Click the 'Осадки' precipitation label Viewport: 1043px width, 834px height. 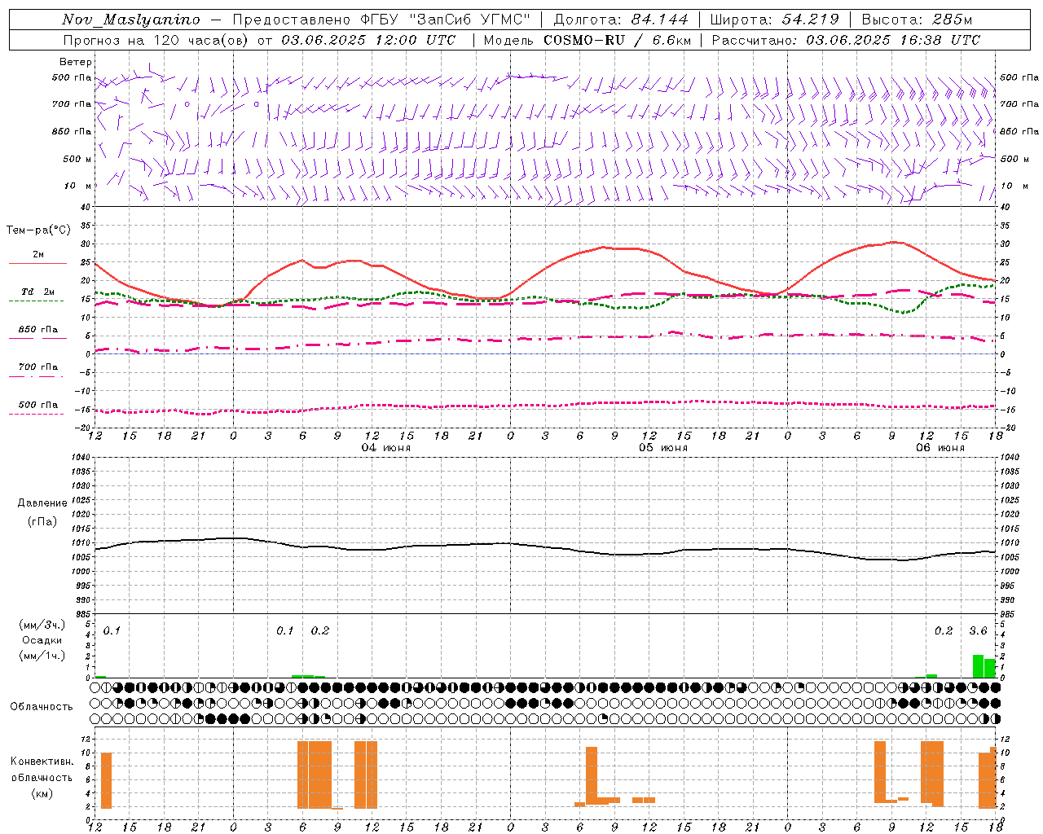click(x=42, y=640)
